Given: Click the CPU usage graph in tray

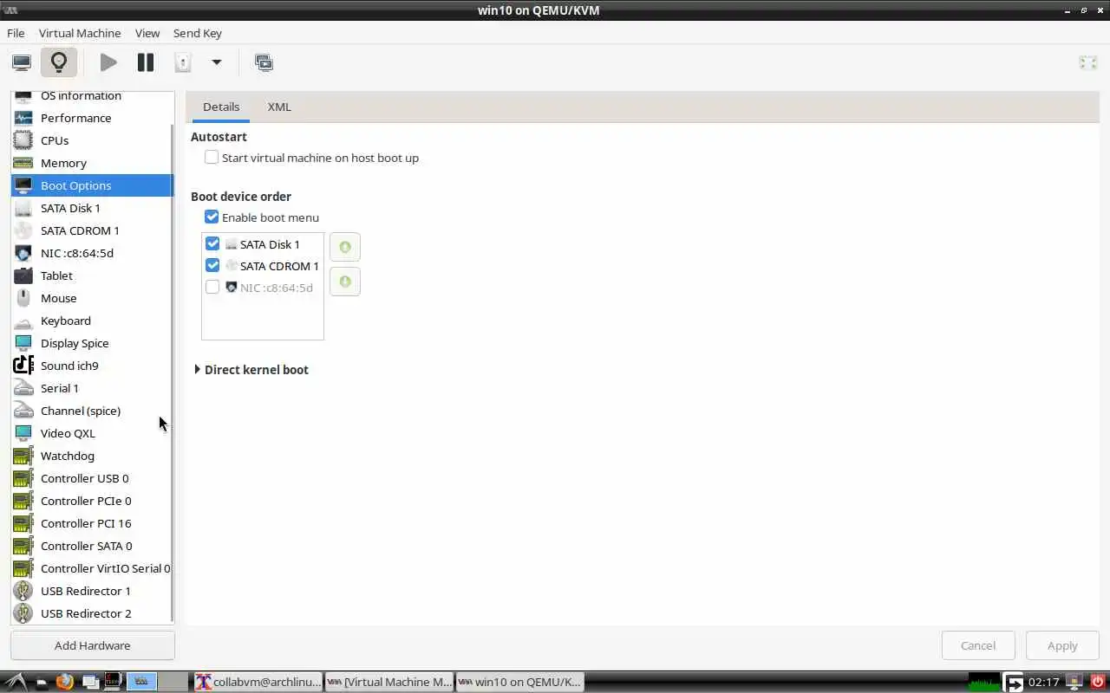Looking at the screenshot, I should tap(984, 682).
